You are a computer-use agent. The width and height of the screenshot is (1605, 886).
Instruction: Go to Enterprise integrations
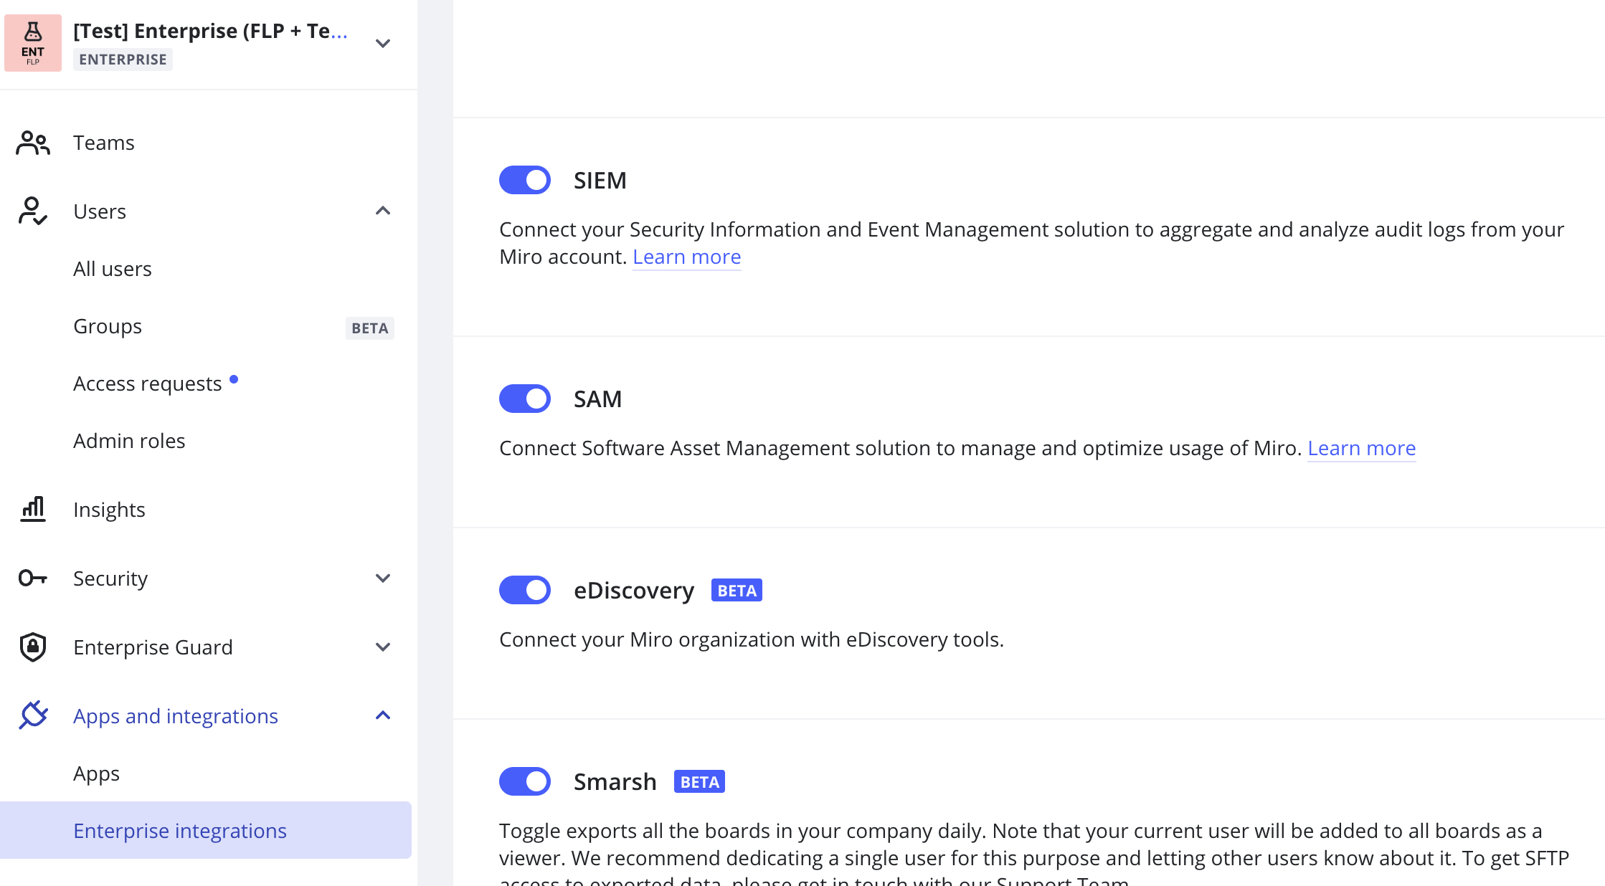click(179, 830)
